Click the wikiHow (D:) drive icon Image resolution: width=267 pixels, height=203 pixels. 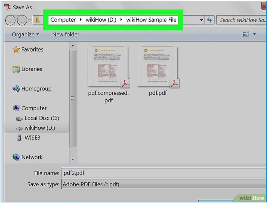point(19,128)
